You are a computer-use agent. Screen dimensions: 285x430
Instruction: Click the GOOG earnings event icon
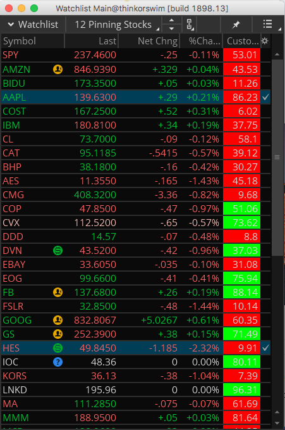click(58, 320)
